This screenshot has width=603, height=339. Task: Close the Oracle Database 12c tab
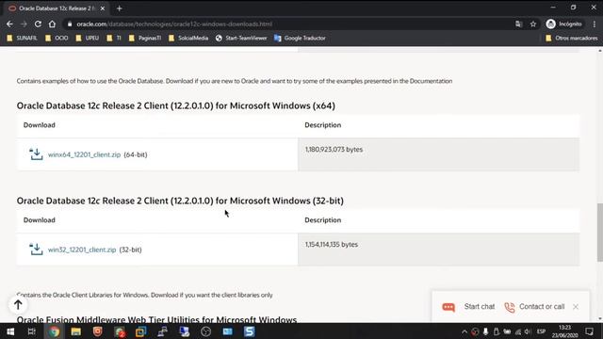pyautogui.click(x=103, y=8)
